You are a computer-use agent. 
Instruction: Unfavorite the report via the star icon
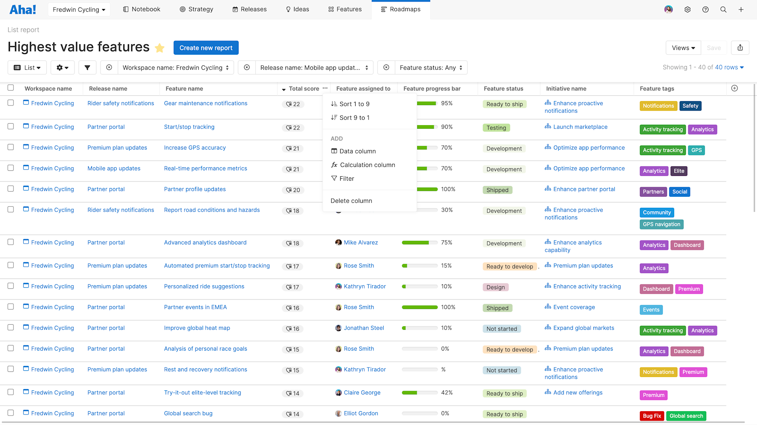[160, 48]
